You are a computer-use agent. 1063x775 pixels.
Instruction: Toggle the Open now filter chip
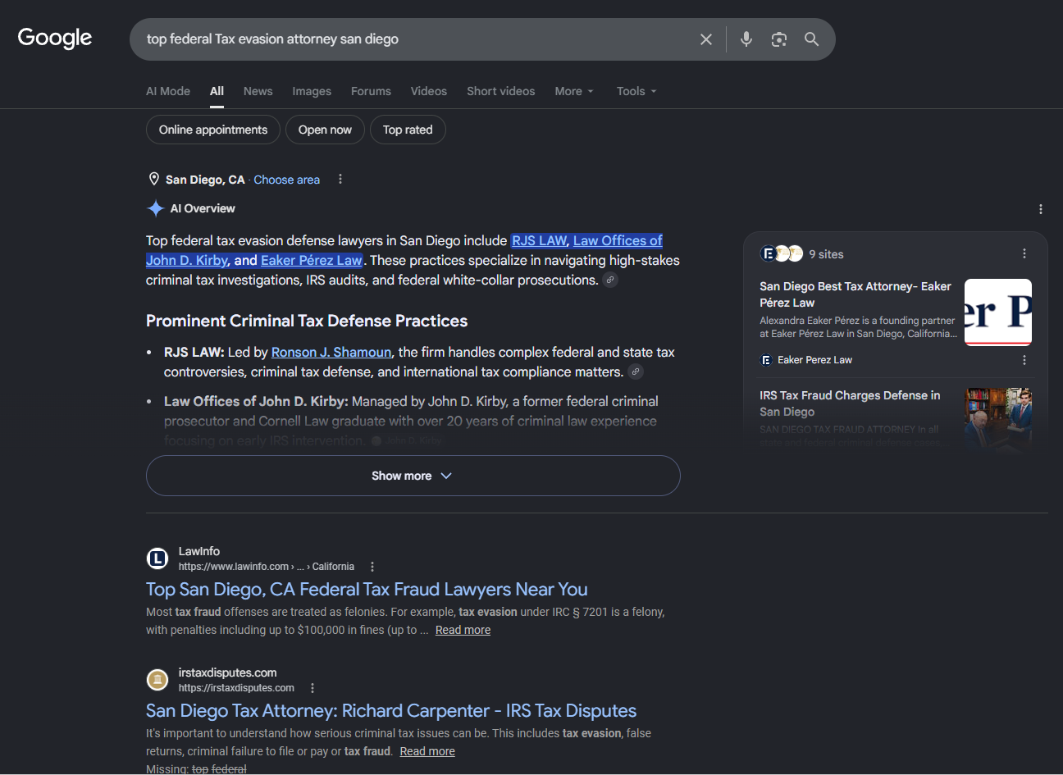click(325, 130)
